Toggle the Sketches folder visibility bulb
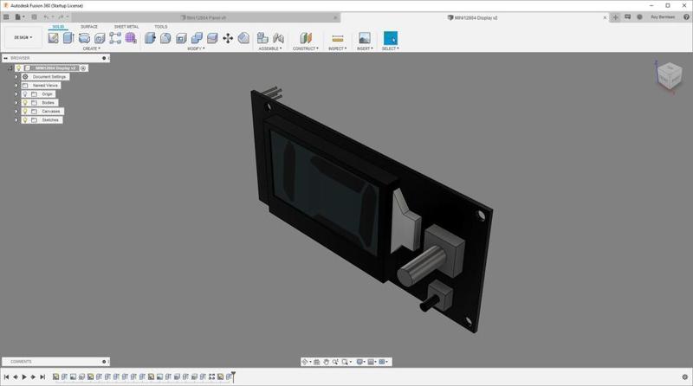 [25, 119]
